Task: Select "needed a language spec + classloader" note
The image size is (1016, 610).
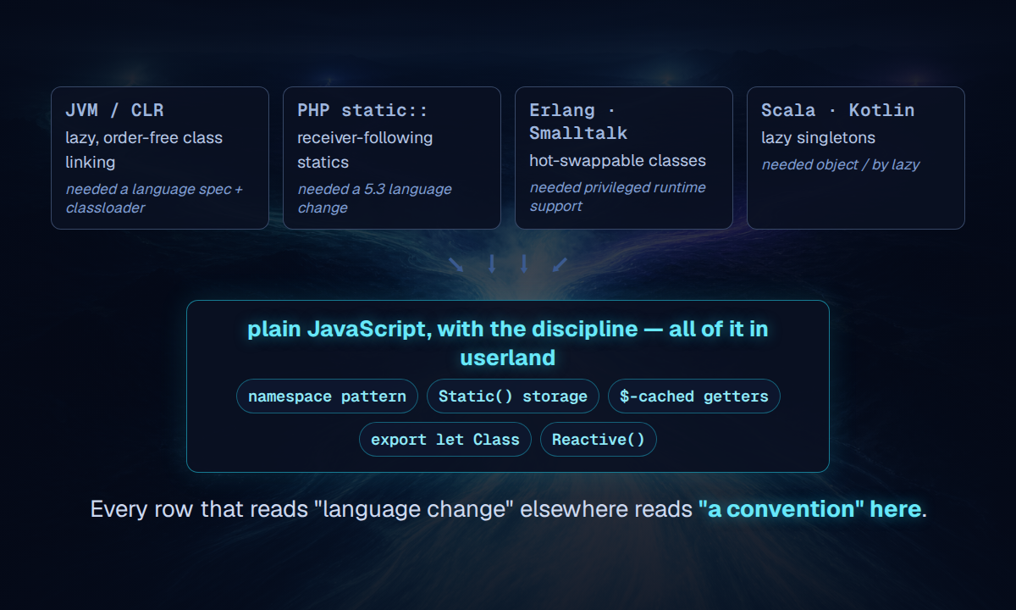Action: (154, 198)
